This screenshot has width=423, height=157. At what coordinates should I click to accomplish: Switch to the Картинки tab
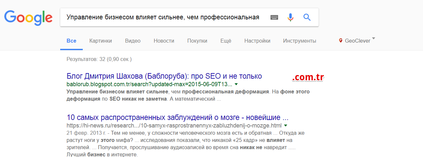pos(100,41)
